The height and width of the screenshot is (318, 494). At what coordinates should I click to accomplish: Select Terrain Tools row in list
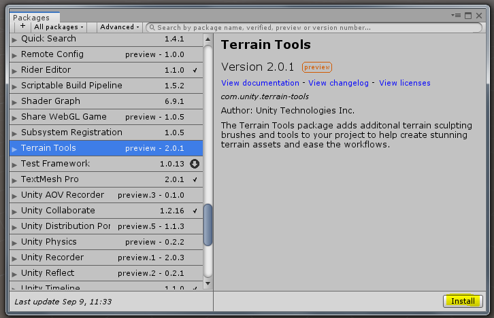106,148
